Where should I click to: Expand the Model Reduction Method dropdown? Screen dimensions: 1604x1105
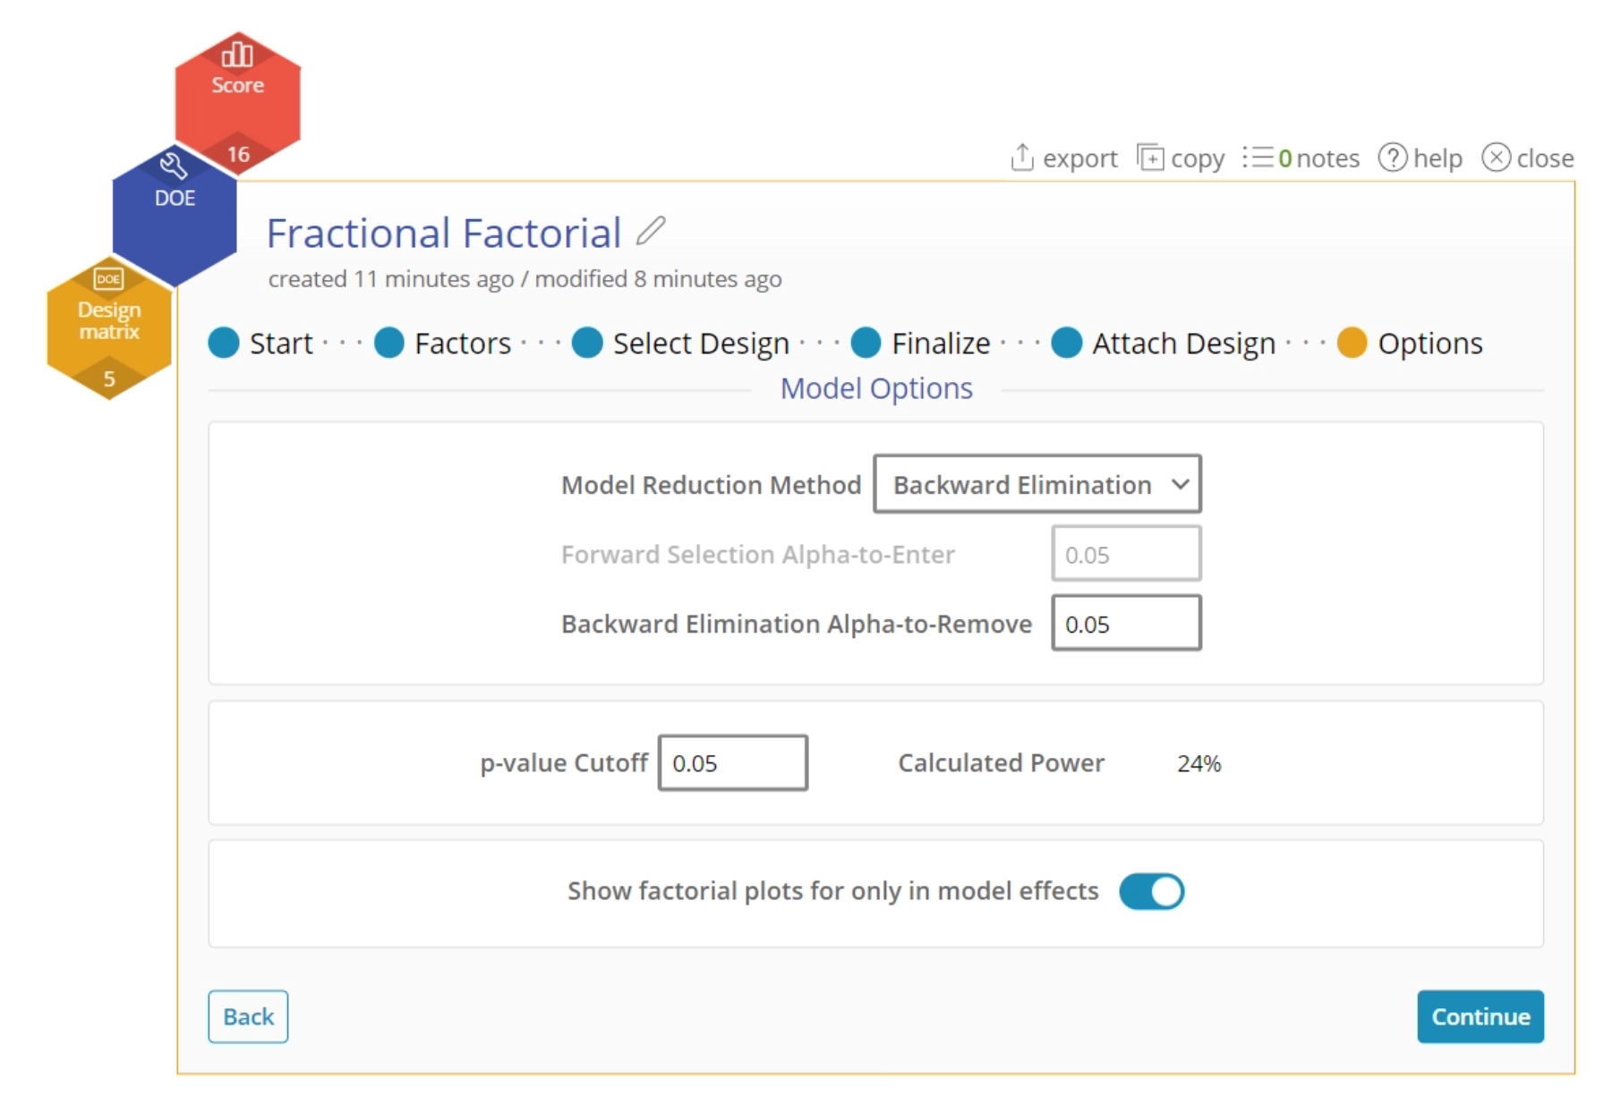1037,484
